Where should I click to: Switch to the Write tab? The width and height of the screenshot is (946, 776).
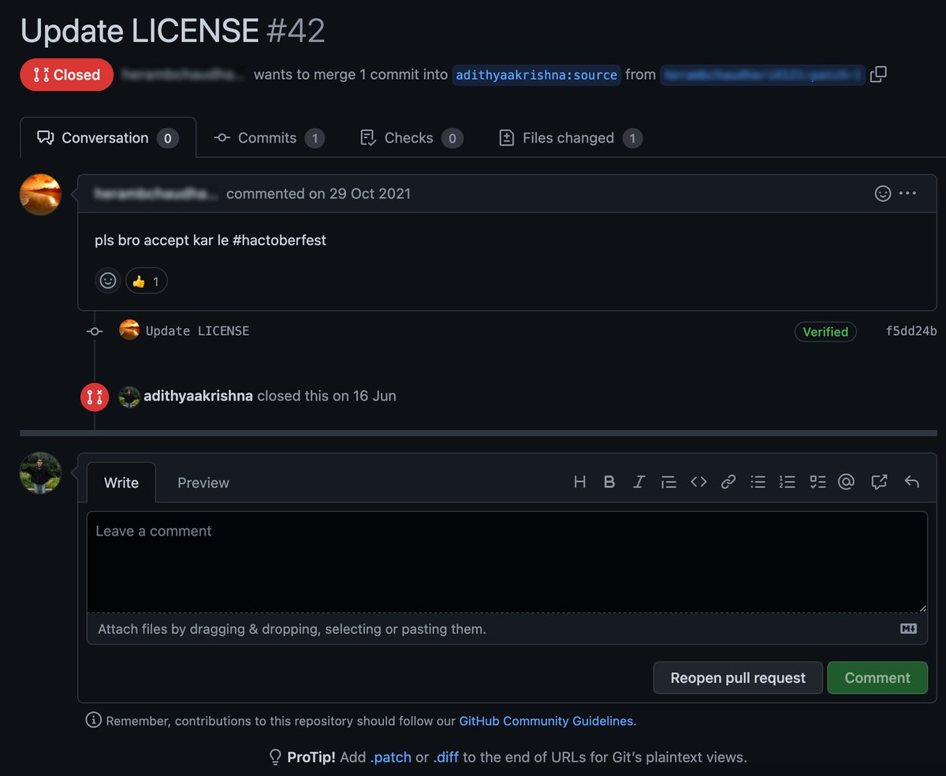121,483
